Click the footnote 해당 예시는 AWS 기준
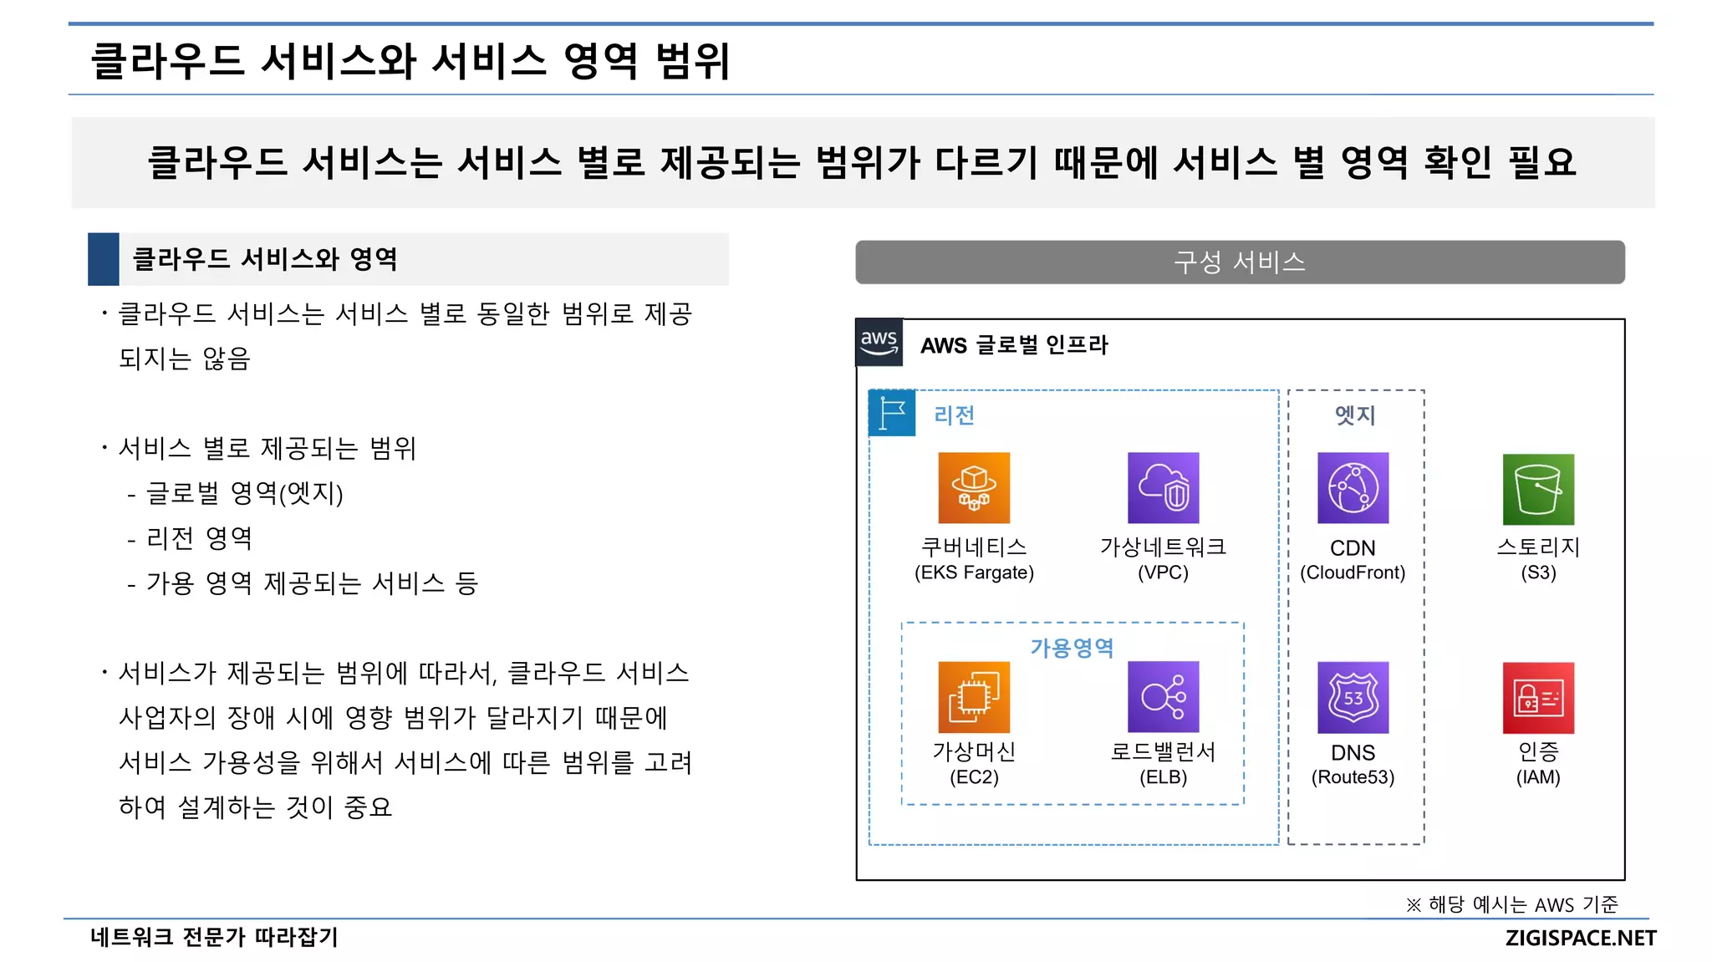The width and height of the screenshot is (1712, 962). [x=1511, y=904]
